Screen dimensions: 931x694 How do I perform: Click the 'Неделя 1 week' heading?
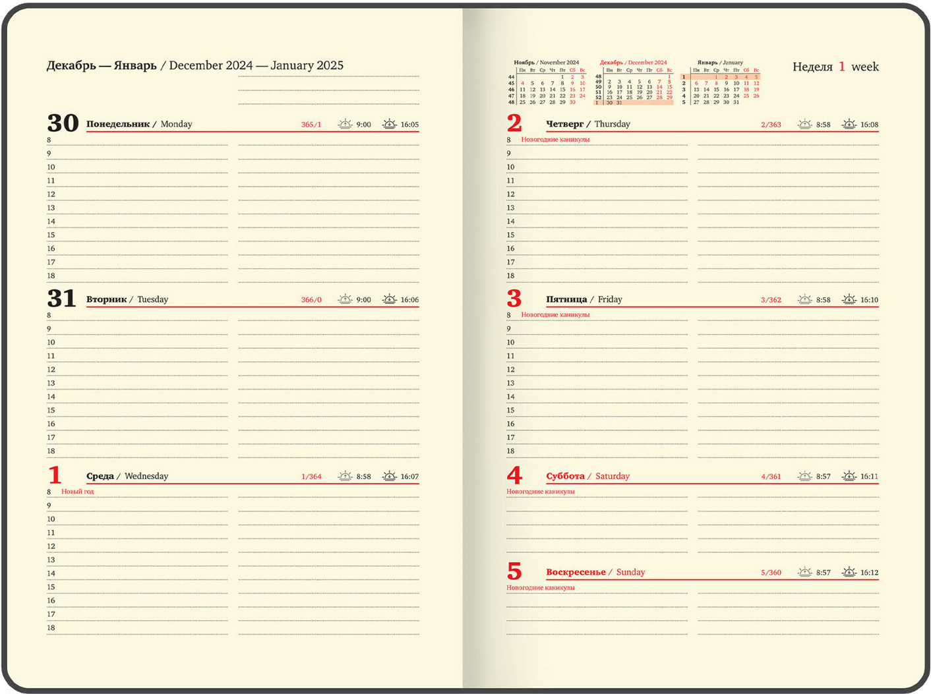click(x=835, y=67)
